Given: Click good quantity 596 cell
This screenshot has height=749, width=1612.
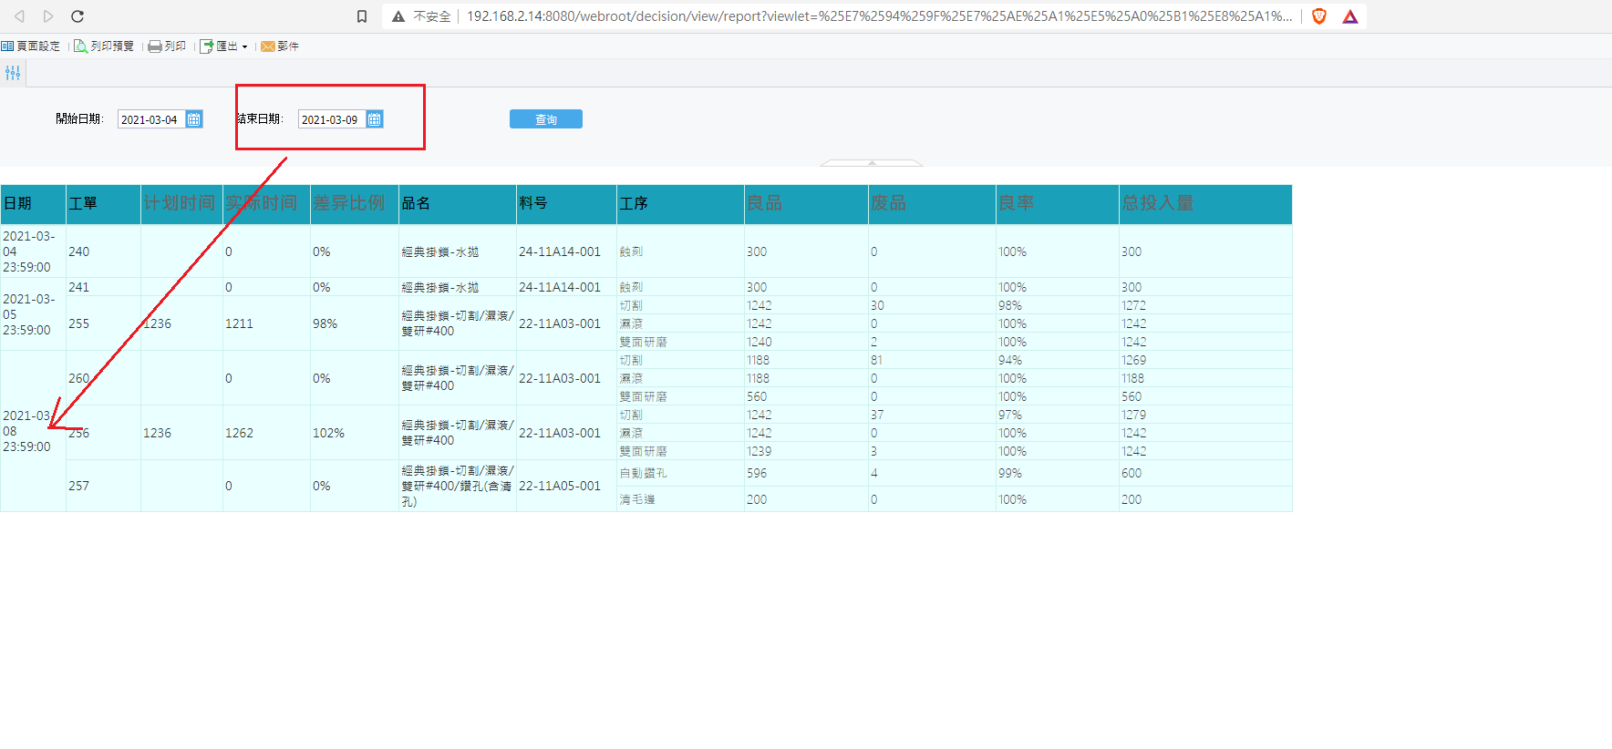Looking at the screenshot, I should tap(806, 473).
